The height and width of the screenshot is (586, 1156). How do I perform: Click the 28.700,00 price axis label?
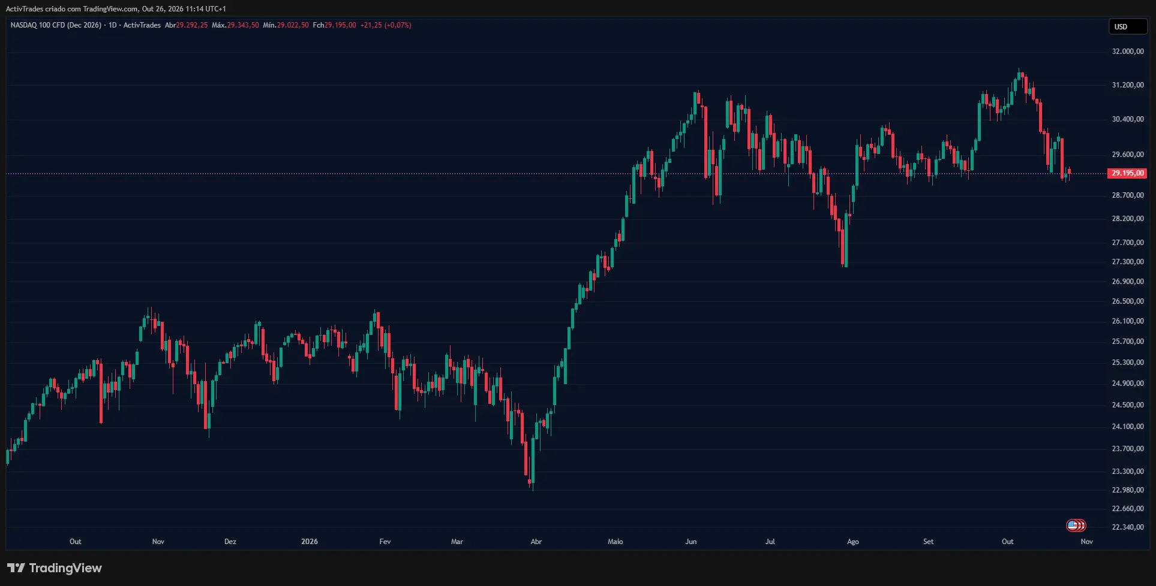1128,195
